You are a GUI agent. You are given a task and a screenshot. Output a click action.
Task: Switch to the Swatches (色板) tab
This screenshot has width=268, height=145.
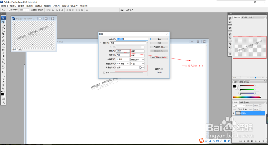click(242, 82)
